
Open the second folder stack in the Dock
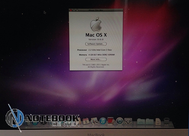150,121
